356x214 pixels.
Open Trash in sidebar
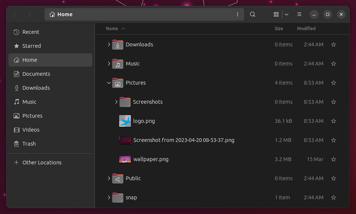(x=50, y=144)
